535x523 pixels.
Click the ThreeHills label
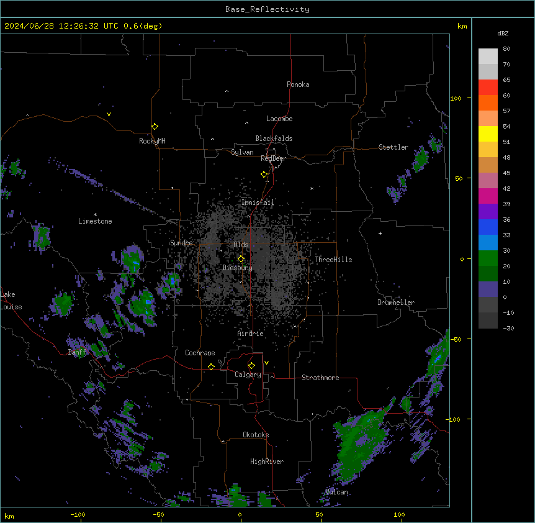[x=333, y=260]
